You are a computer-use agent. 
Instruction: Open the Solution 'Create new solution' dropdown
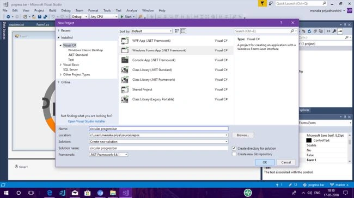click(226, 142)
